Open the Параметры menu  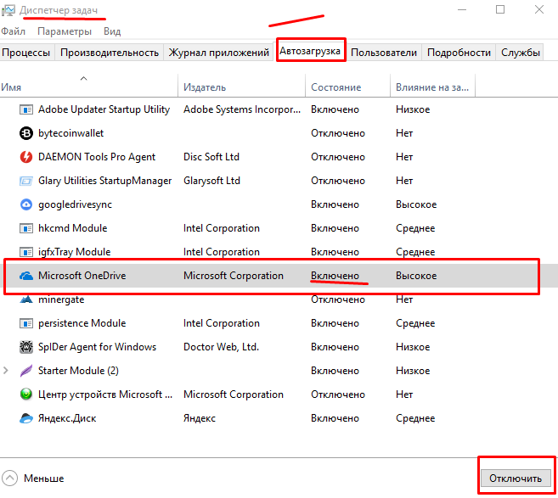[64, 31]
